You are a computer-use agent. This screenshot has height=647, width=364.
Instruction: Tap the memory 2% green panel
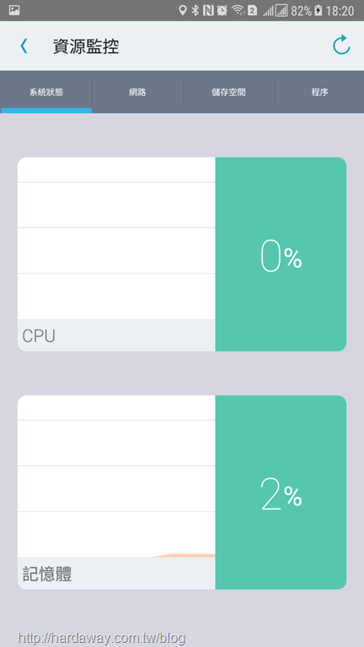(x=281, y=492)
